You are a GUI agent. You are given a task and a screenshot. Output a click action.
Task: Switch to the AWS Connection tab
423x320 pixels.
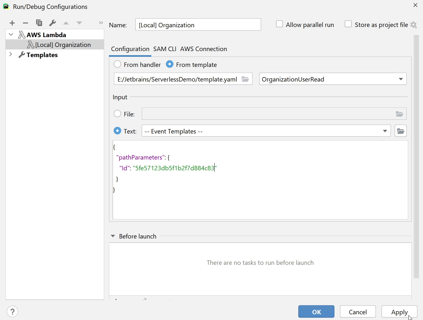pos(204,49)
